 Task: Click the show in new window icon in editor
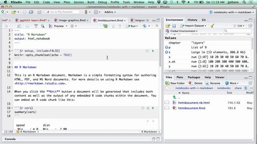click(x=19, y=26)
